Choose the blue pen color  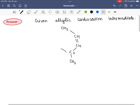coord(97,12)
